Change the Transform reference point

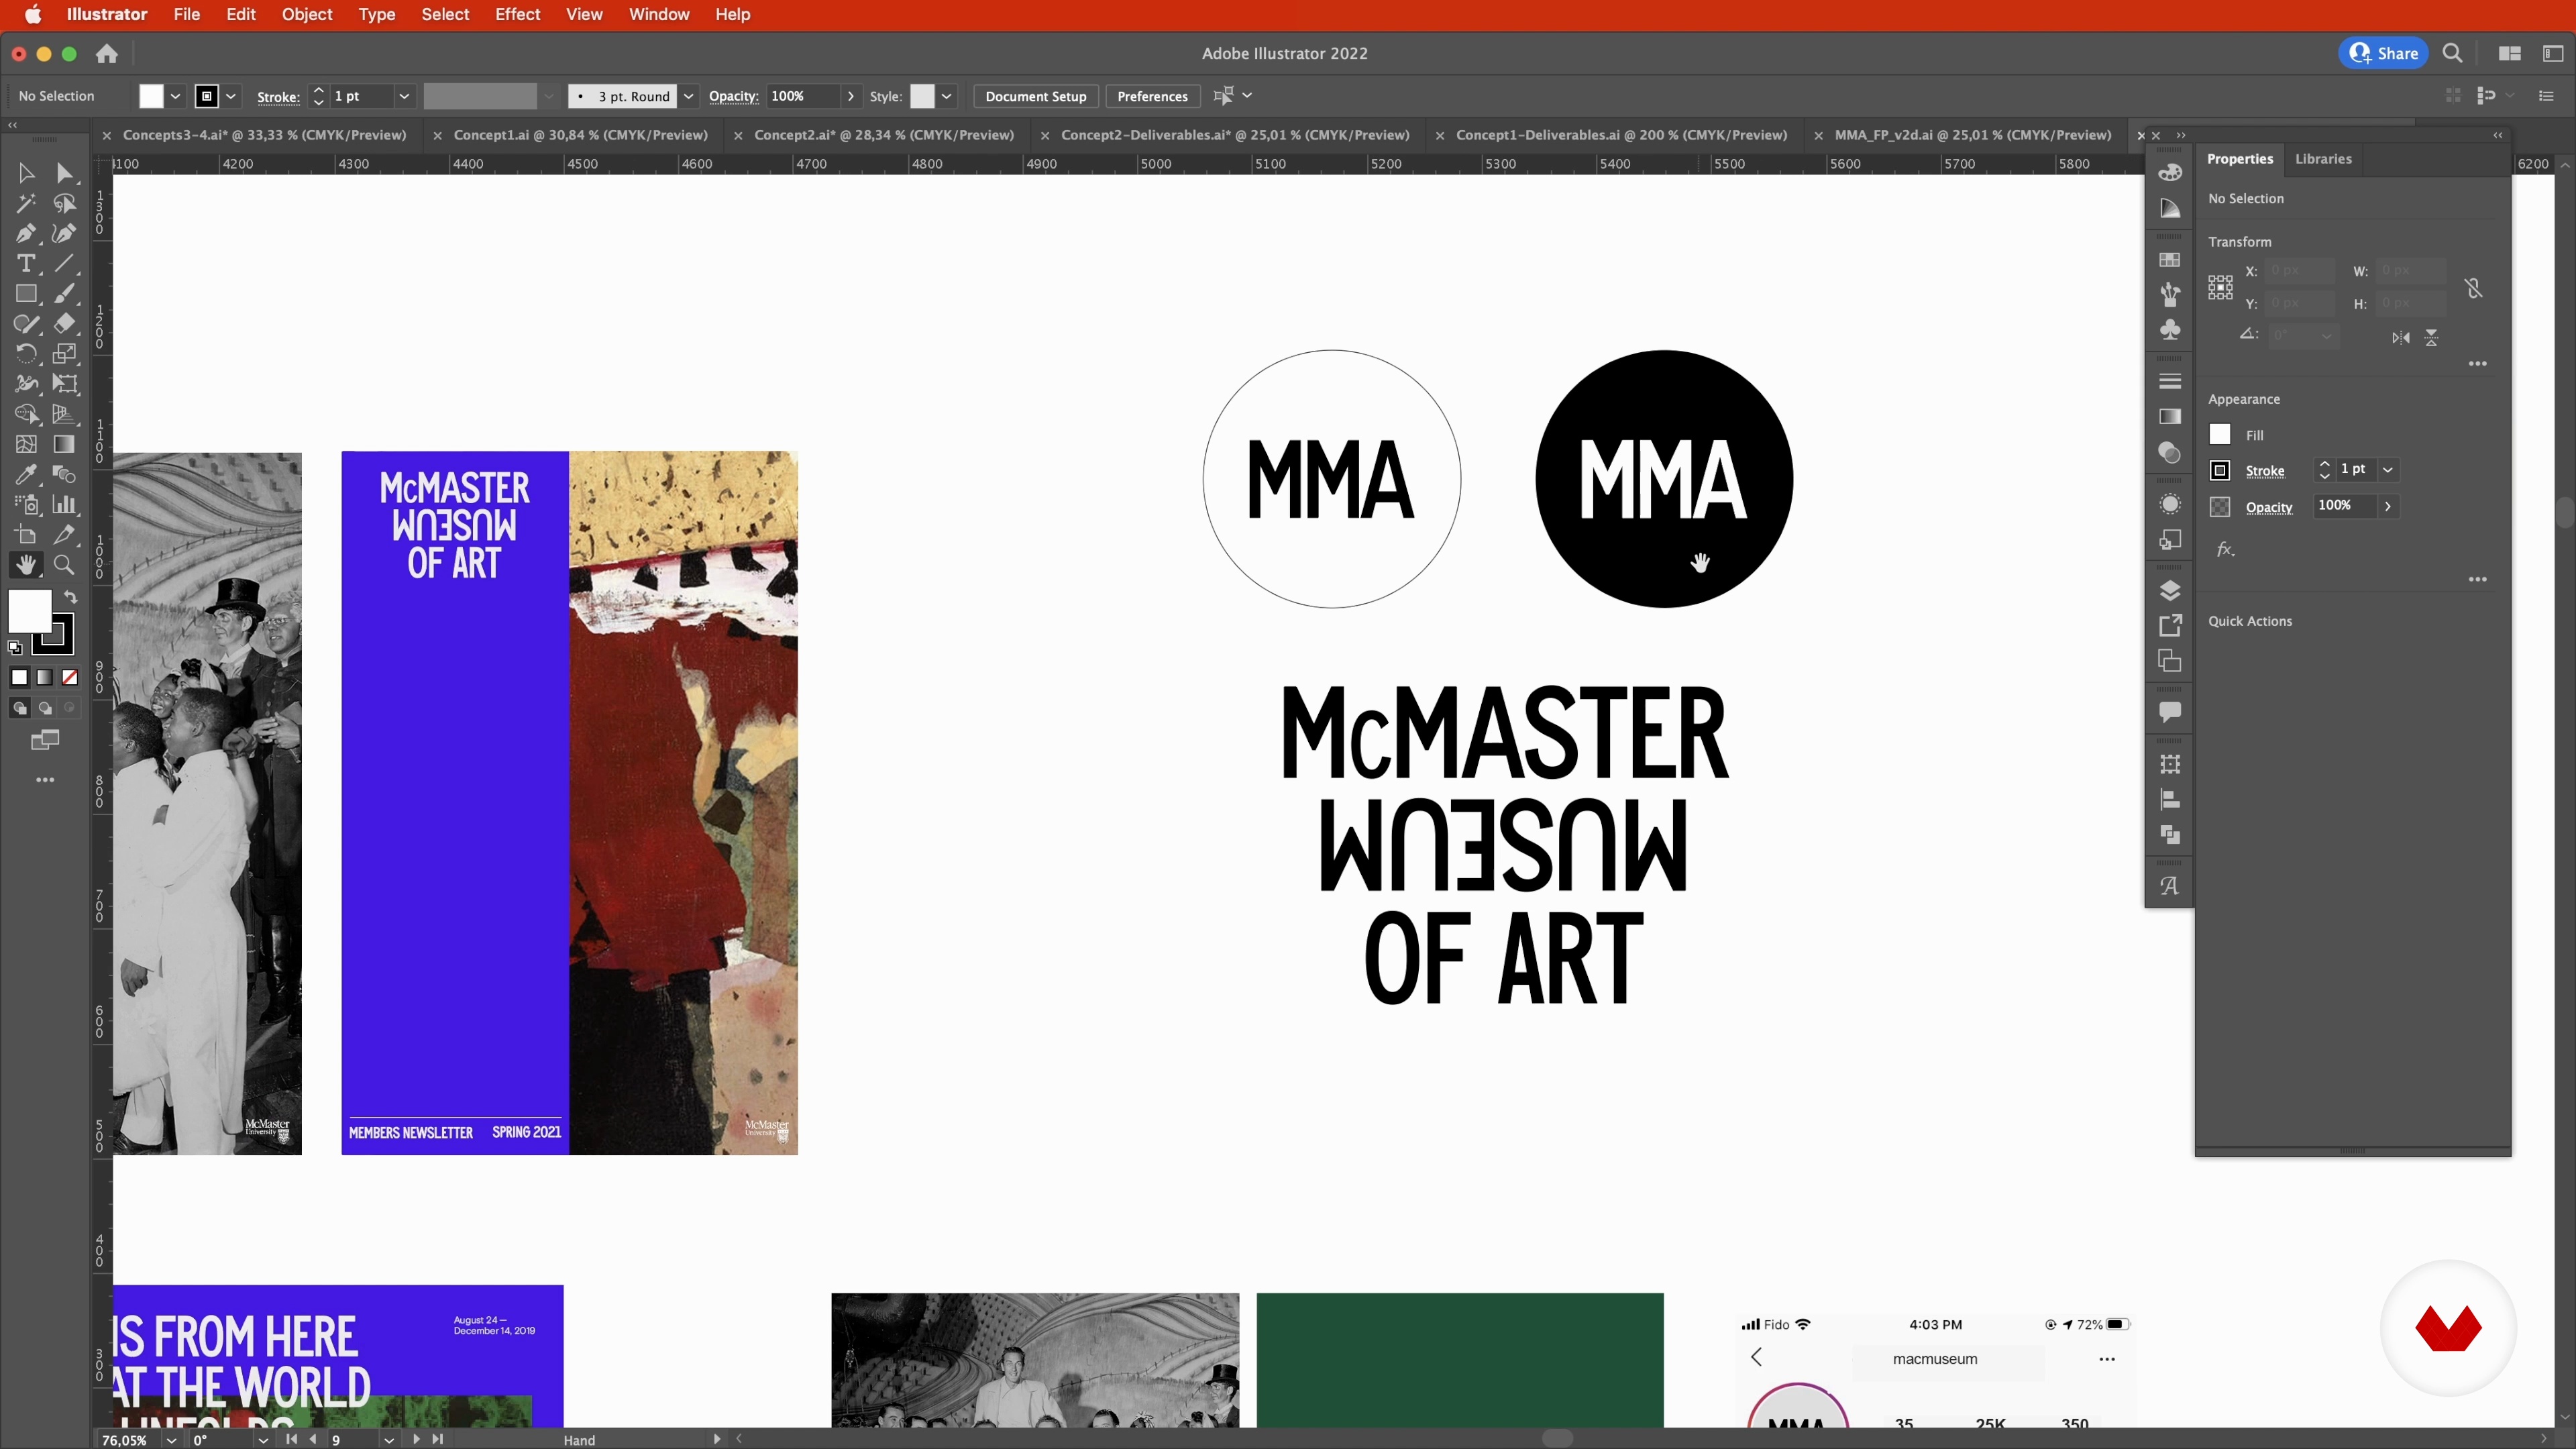pyautogui.click(x=2221, y=288)
